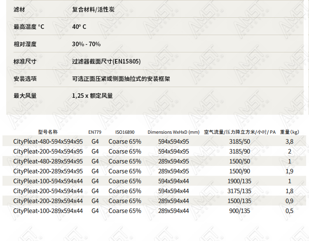The height and width of the screenshot is (241, 309).
Task: Click dimensions in CityPleat-480-289x594x95 row
Action: [x=173, y=161]
